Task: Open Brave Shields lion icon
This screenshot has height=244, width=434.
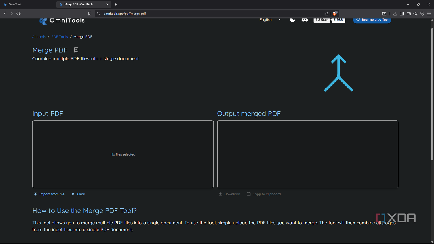Action: click(x=335, y=13)
